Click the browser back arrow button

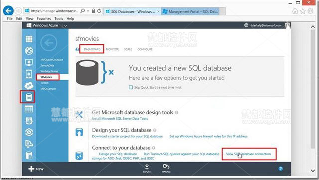pyautogui.click(x=8, y=11)
